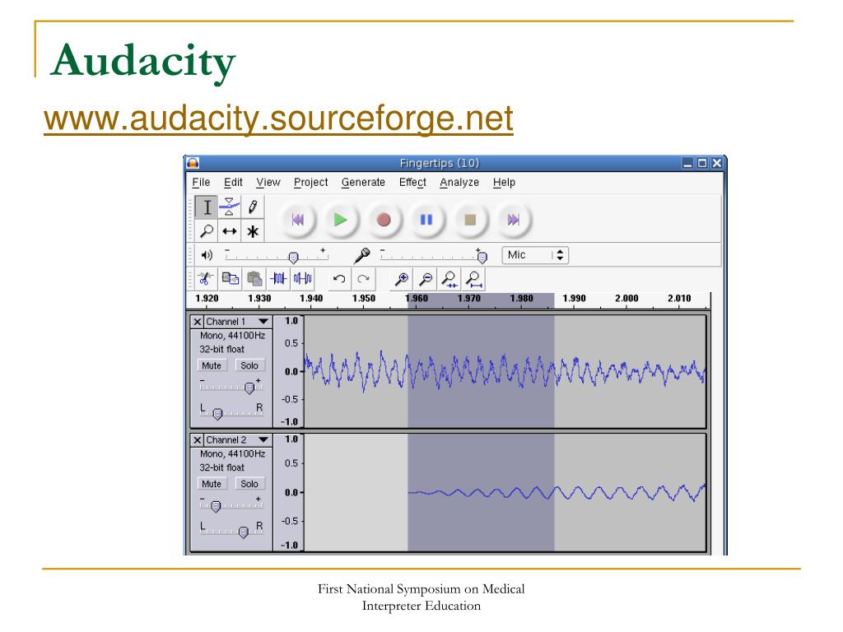
Task: Select the I-beam Selection tool
Action: click(x=207, y=207)
